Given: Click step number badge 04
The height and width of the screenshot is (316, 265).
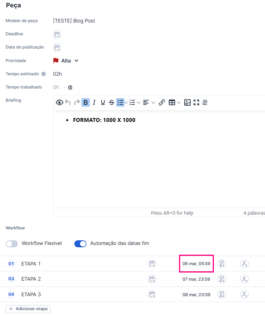Looking at the screenshot, I should [x=11, y=294].
